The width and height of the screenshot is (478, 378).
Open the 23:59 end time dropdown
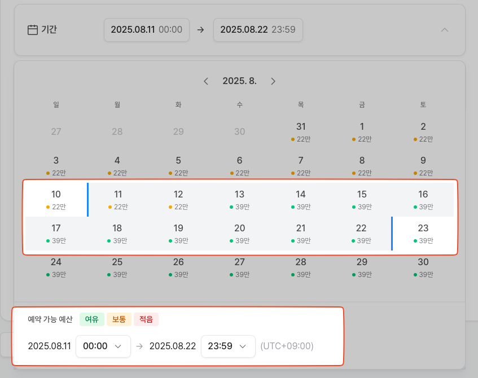(x=227, y=346)
